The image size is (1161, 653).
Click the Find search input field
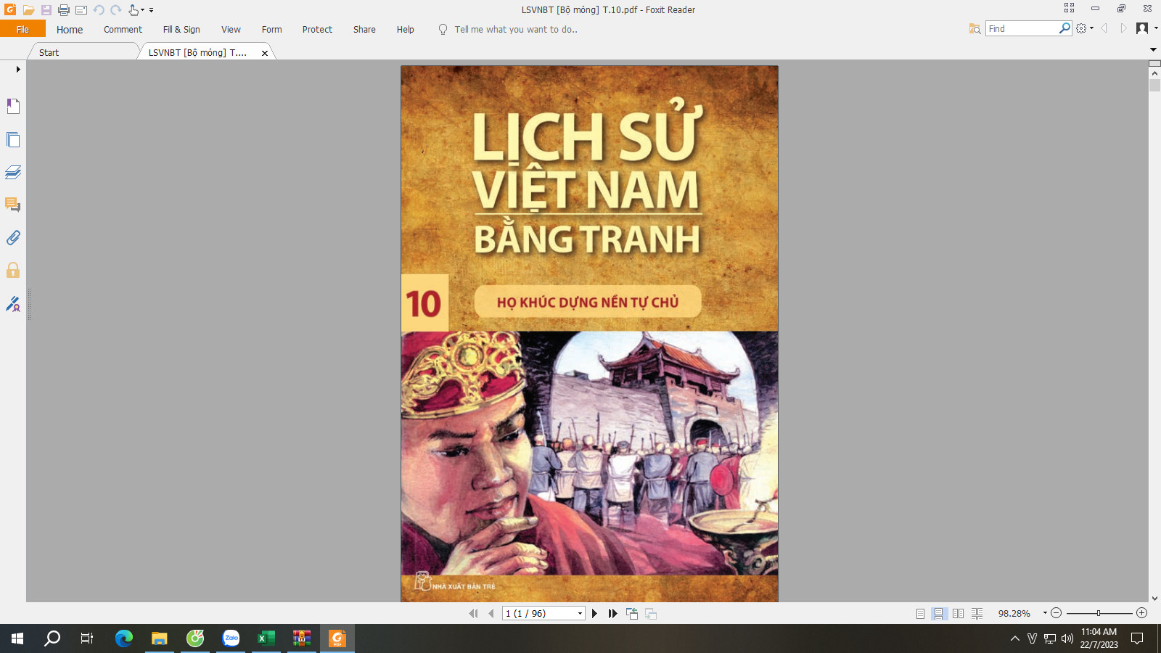pyautogui.click(x=1022, y=28)
